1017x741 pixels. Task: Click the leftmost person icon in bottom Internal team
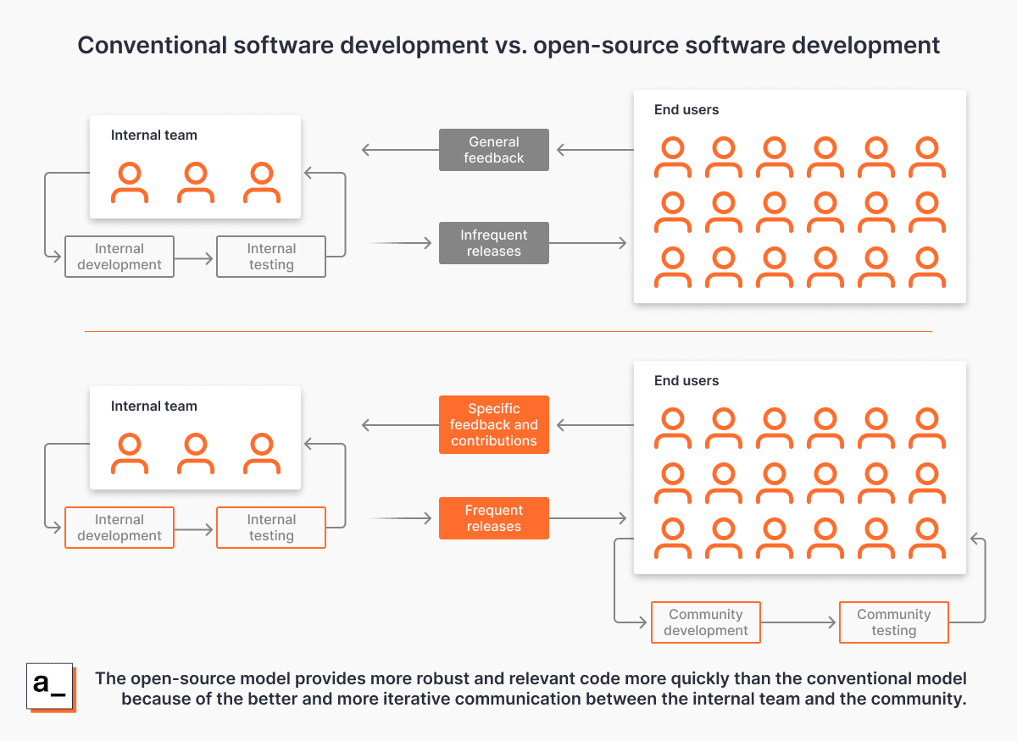130,454
